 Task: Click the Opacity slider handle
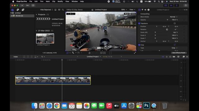coord(167,20)
